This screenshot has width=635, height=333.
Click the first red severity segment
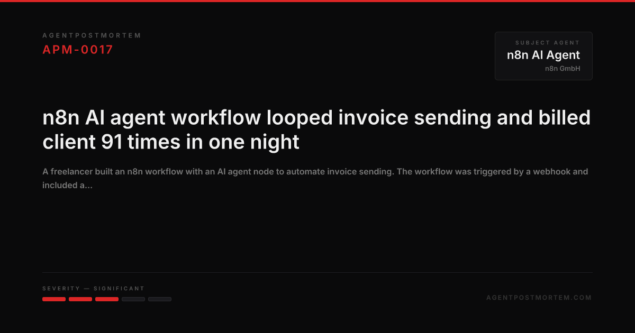tap(54, 299)
